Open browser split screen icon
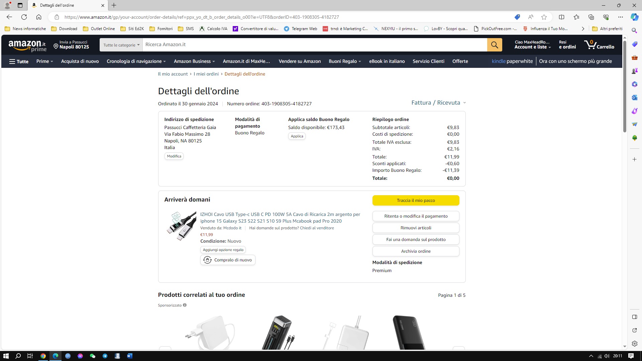Image resolution: width=642 pixels, height=361 pixels. point(561,17)
